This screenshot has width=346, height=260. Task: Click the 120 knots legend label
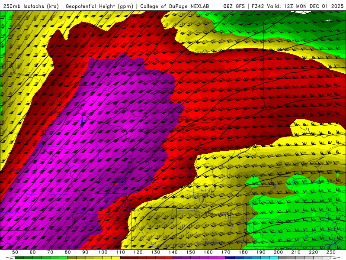(x=138, y=252)
